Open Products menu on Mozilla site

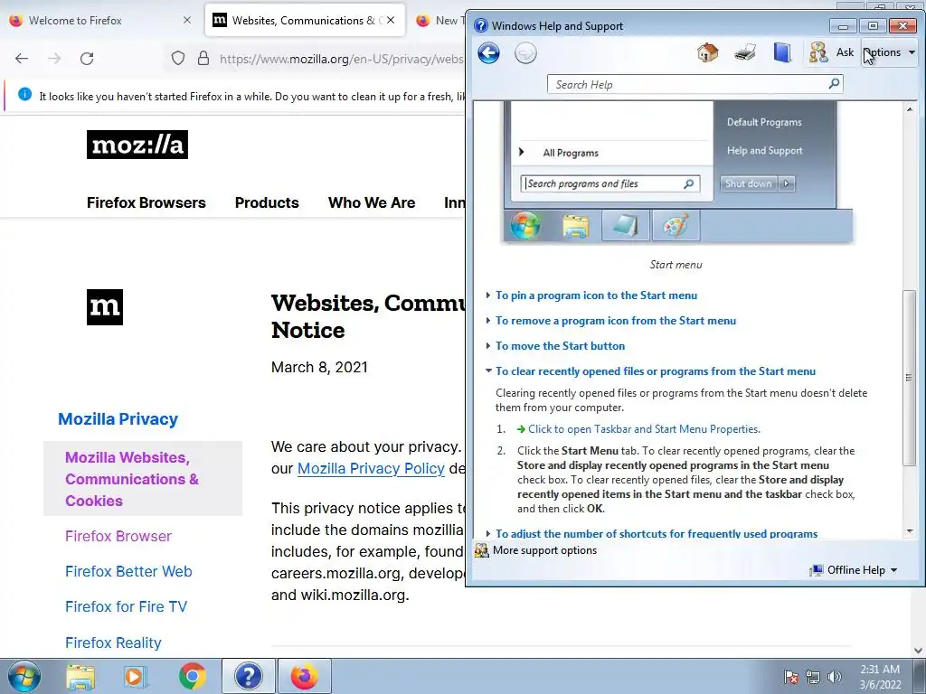tap(267, 202)
